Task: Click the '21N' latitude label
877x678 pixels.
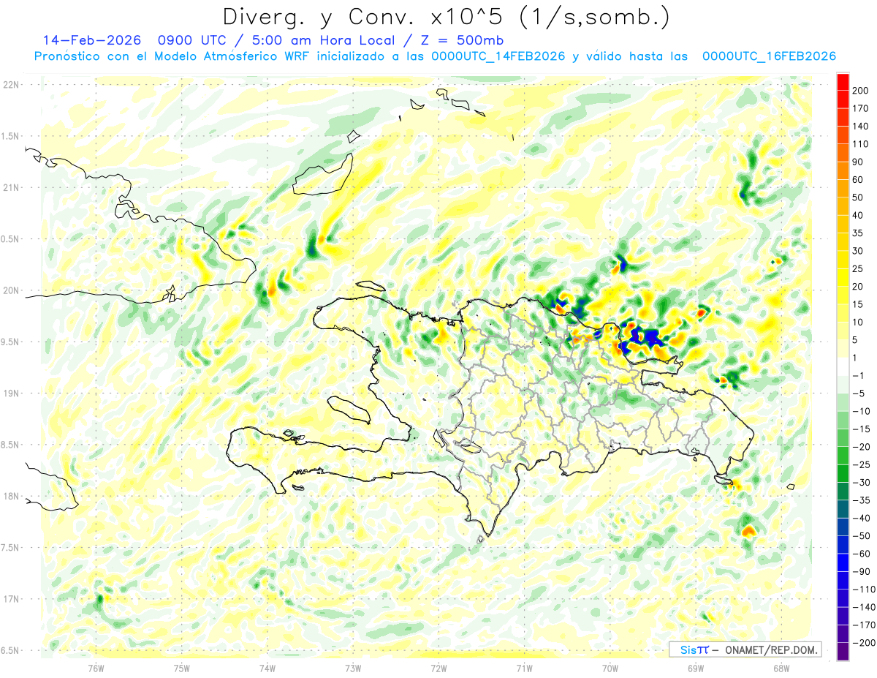Action: [10, 187]
